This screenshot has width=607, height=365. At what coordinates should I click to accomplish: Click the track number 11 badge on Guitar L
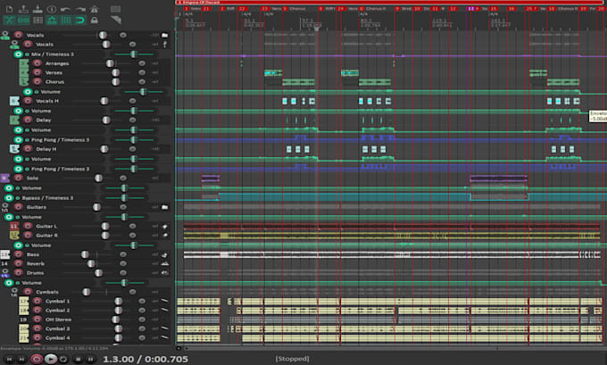(x=14, y=226)
